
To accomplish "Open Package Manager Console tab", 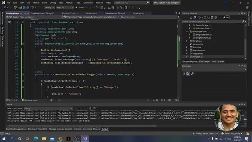I will [60, 129].
